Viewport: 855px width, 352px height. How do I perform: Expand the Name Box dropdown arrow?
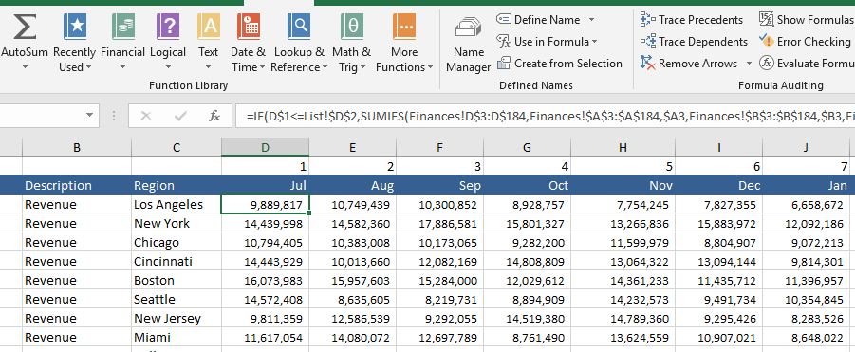89,116
